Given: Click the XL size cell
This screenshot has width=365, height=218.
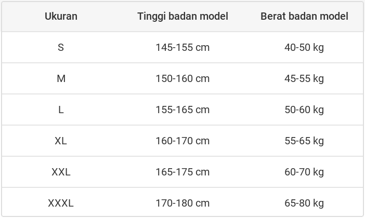Looking at the screenshot, I should (61, 141).
